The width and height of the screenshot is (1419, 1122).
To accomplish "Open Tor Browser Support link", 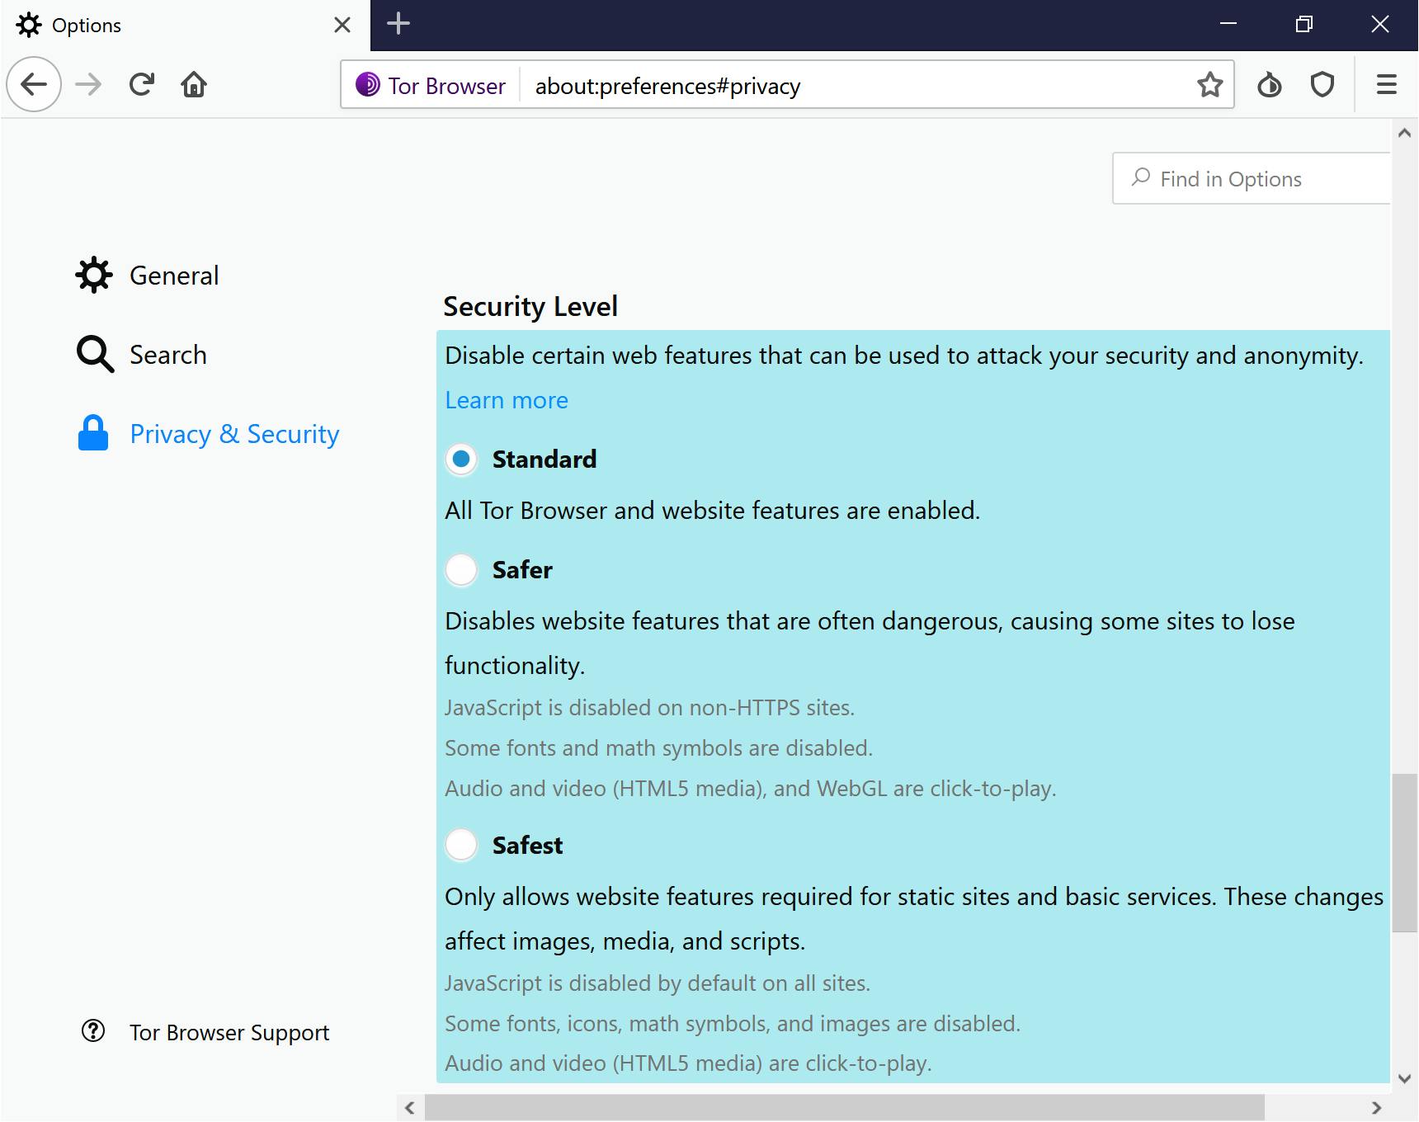I will click(229, 1032).
